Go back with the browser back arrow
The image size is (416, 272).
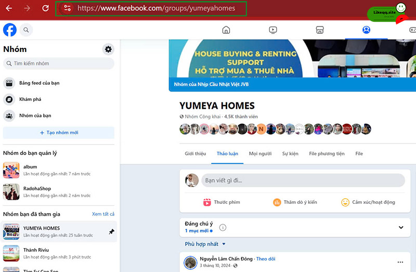coord(9,8)
